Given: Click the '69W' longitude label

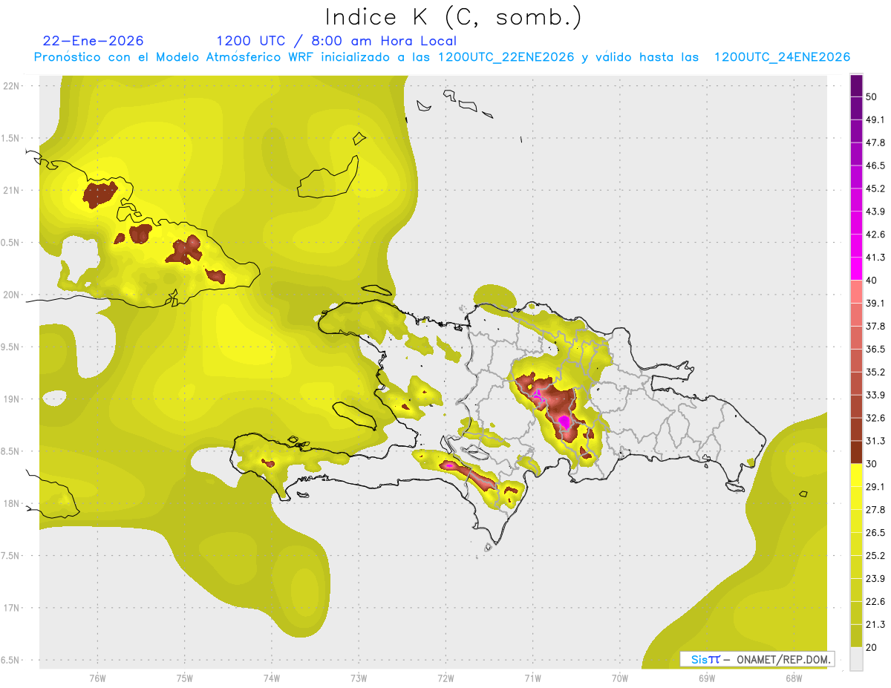Looking at the screenshot, I should click(x=706, y=678).
